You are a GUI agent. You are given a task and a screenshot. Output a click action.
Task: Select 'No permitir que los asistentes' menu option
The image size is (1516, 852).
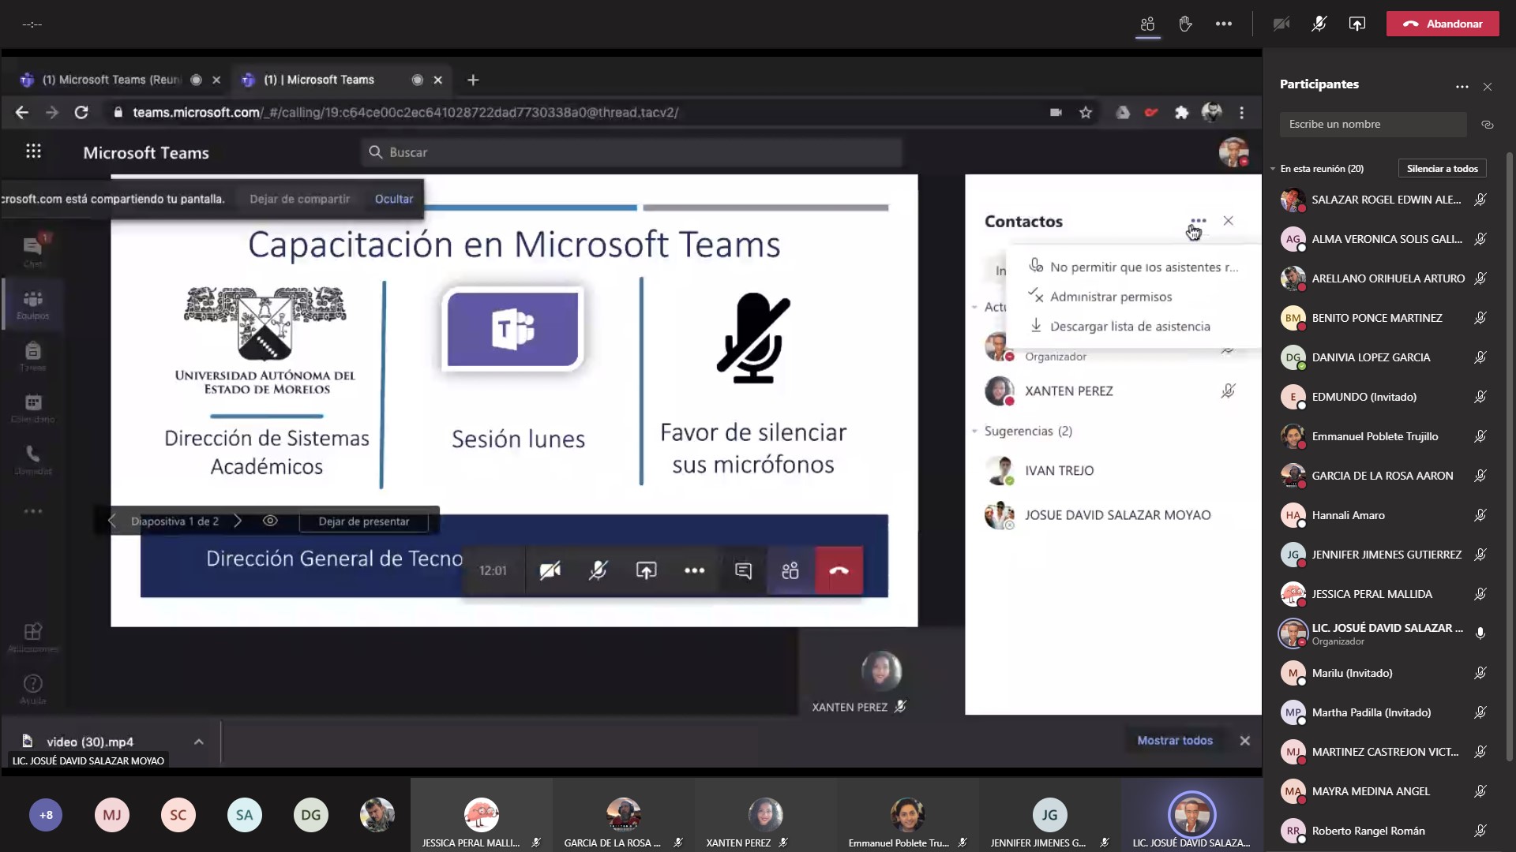pyautogui.click(x=1134, y=267)
